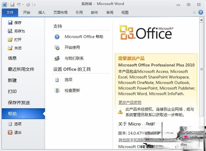Click the 保存 (Save) icon in sidebar
The width and height of the screenshot is (206, 151).
(10, 23)
